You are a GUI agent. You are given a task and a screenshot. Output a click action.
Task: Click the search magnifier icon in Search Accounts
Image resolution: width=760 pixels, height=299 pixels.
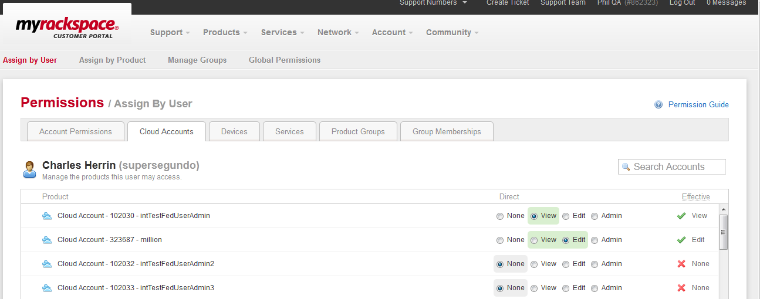coord(626,167)
